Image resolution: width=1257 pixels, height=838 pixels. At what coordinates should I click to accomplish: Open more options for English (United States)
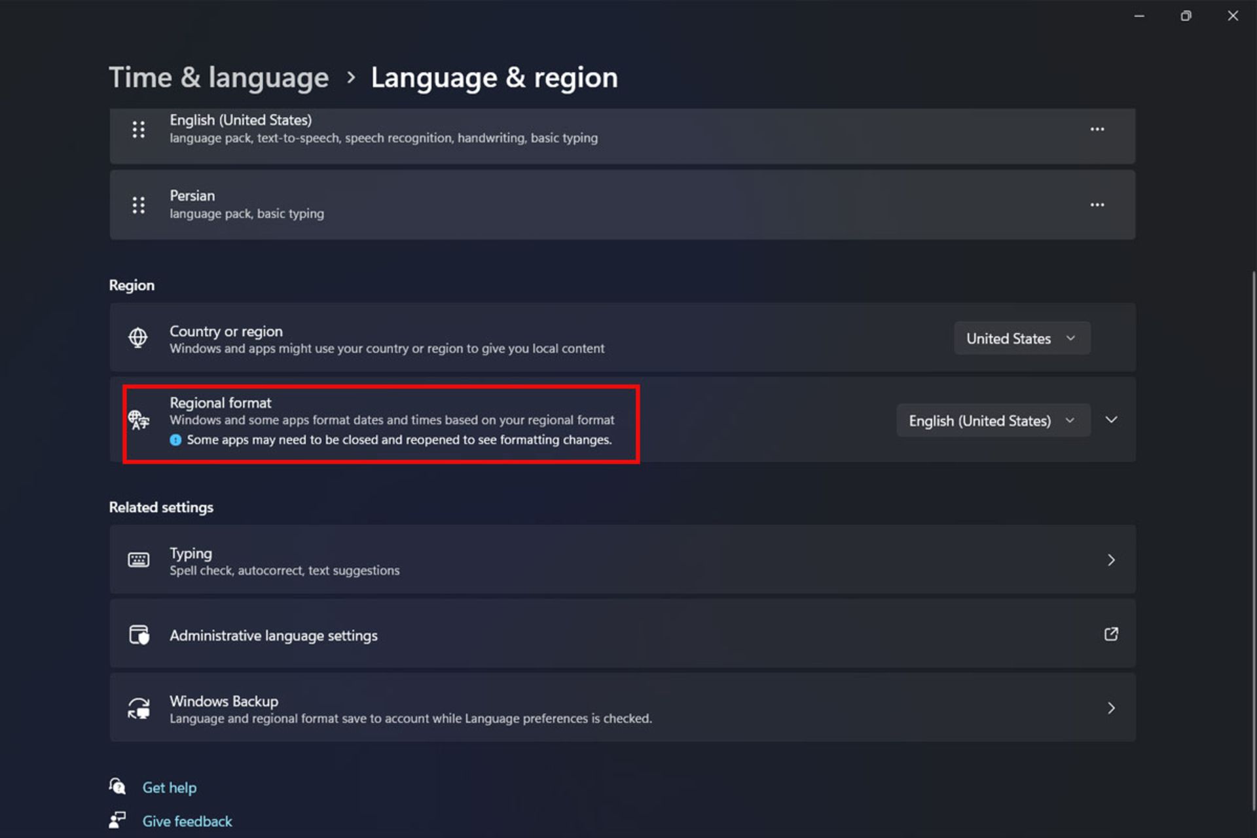click(x=1097, y=130)
